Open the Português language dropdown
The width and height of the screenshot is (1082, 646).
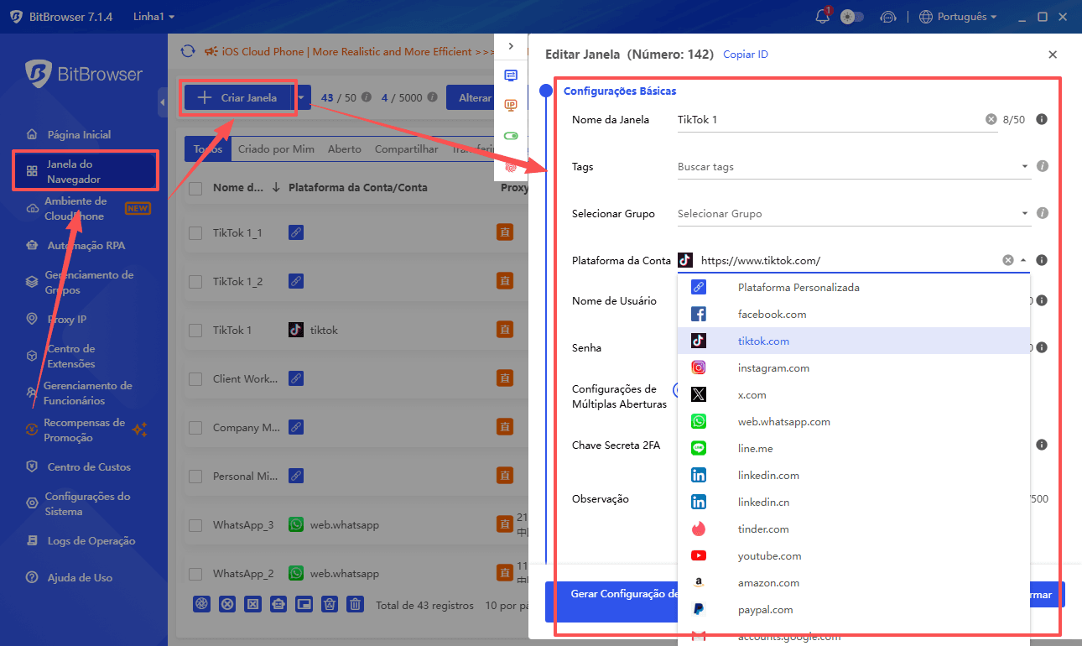click(958, 16)
